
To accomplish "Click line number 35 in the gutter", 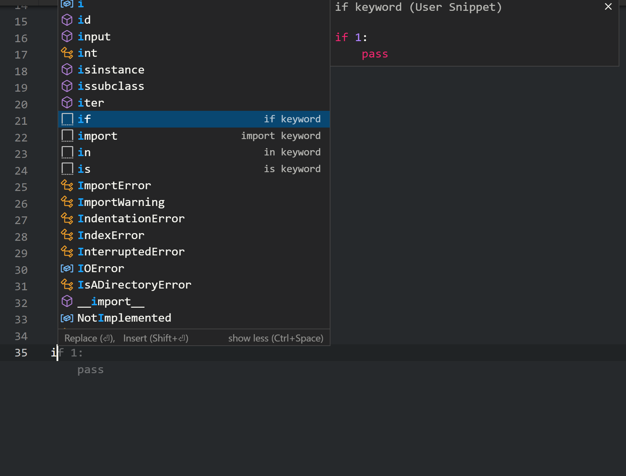I will pos(21,353).
